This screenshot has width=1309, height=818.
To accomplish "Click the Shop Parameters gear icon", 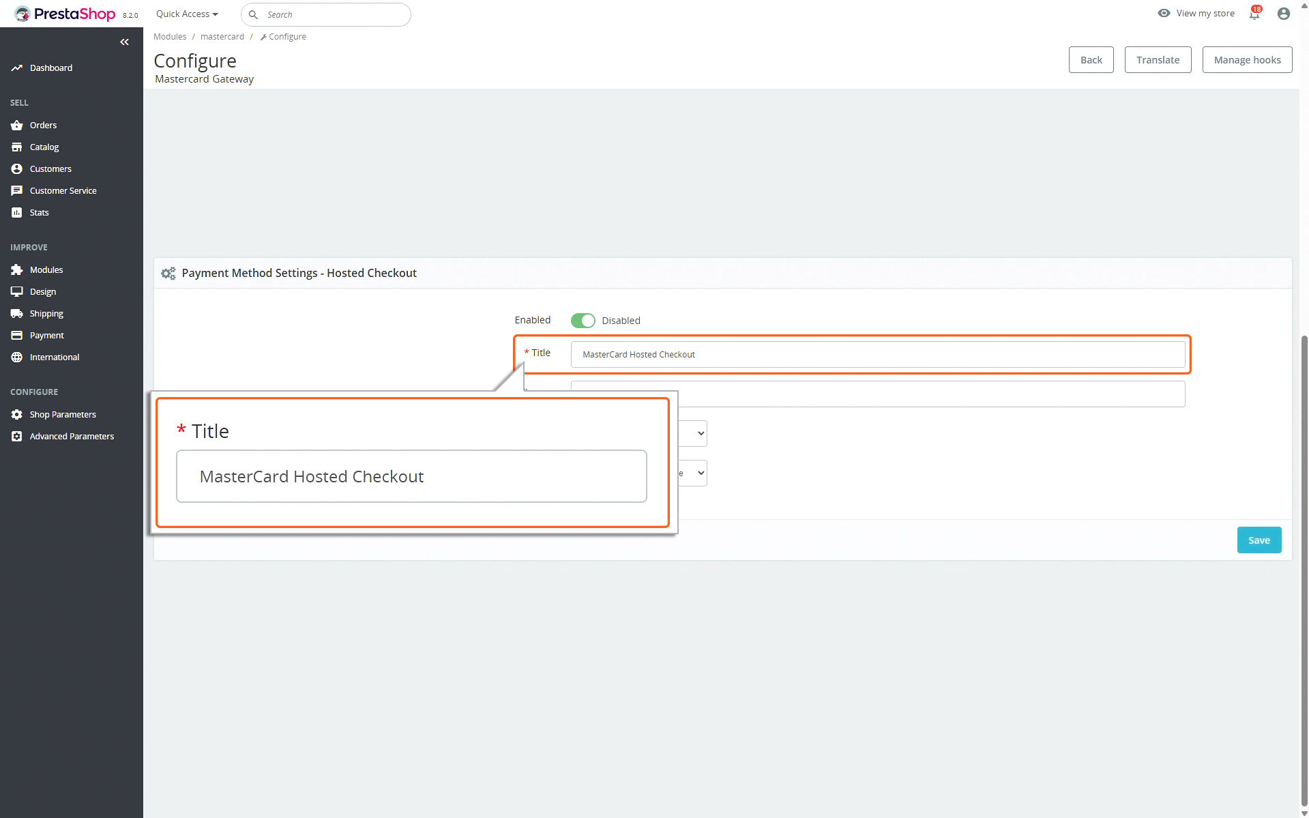I will point(17,415).
